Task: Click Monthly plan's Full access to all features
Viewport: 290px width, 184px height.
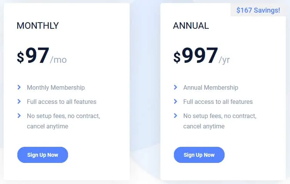Action: [62, 102]
